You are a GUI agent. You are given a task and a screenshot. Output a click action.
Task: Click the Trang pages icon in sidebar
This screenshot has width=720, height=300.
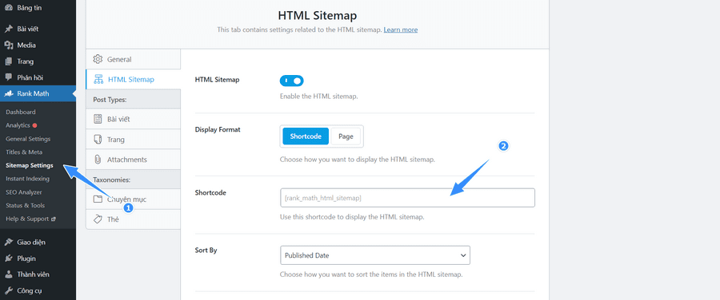point(8,61)
